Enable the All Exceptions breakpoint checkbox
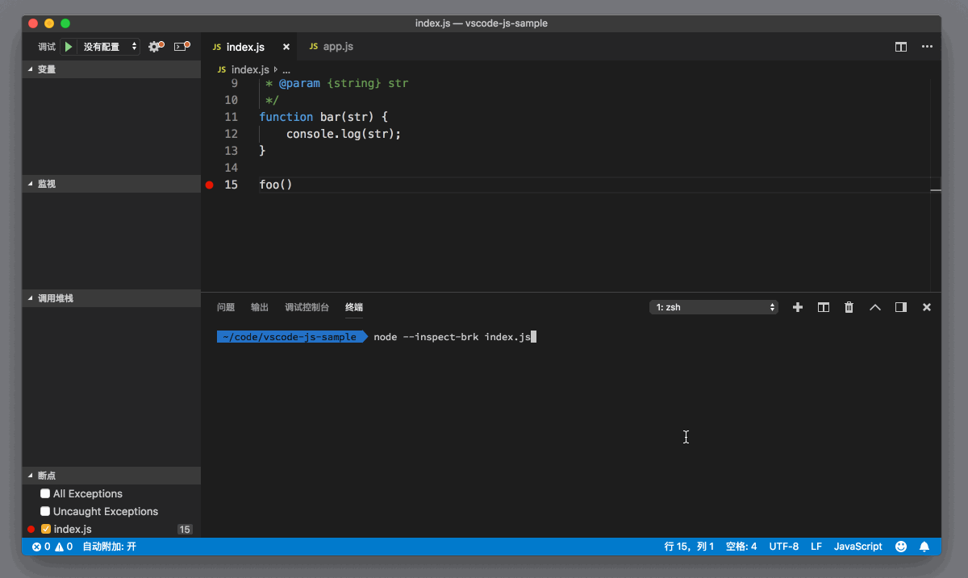This screenshot has width=968, height=578. [45, 493]
